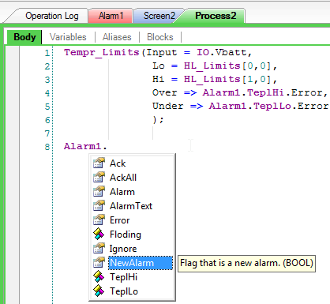
Task: Open the Aliases sub-tab
Action: pyautogui.click(x=117, y=37)
